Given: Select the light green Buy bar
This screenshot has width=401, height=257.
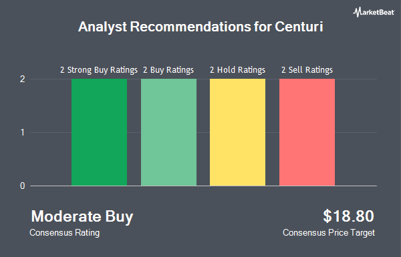Looking at the screenshot, I should (169, 132).
